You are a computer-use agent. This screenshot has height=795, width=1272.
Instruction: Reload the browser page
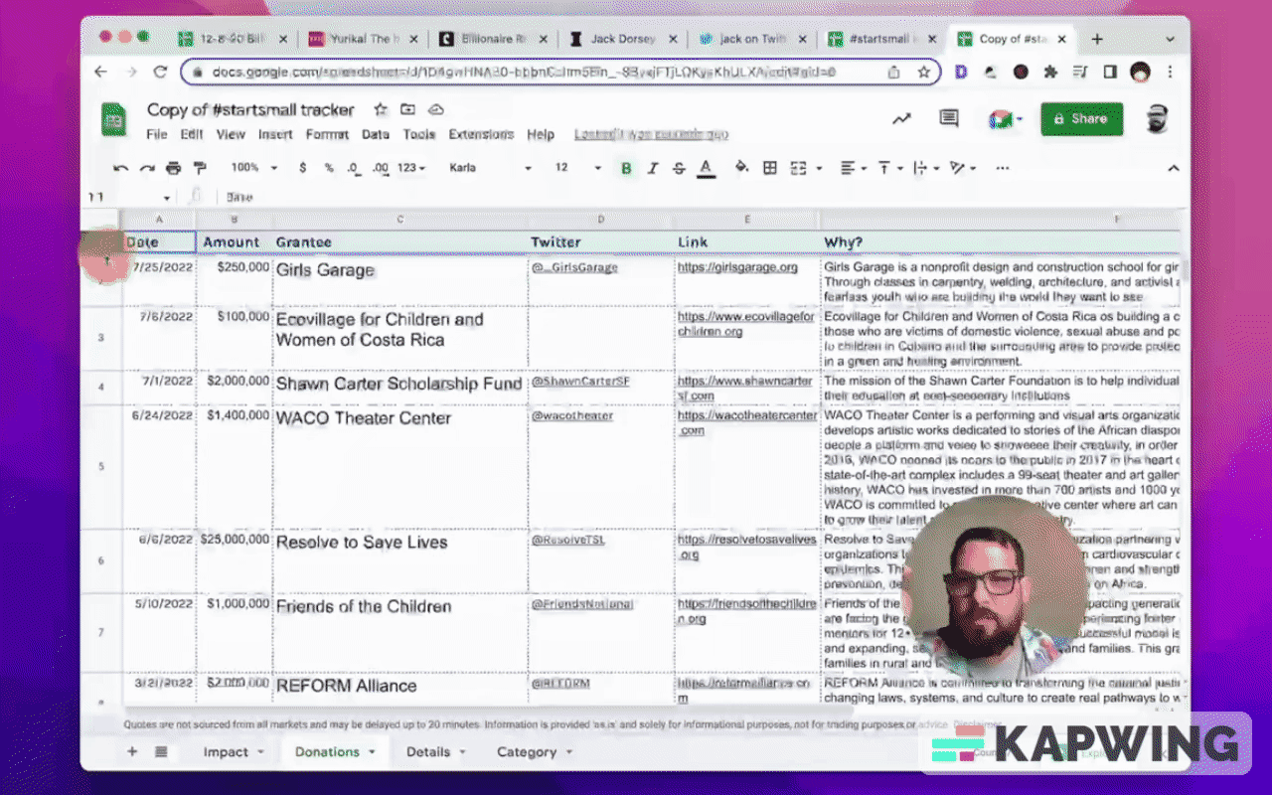point(160,72)
